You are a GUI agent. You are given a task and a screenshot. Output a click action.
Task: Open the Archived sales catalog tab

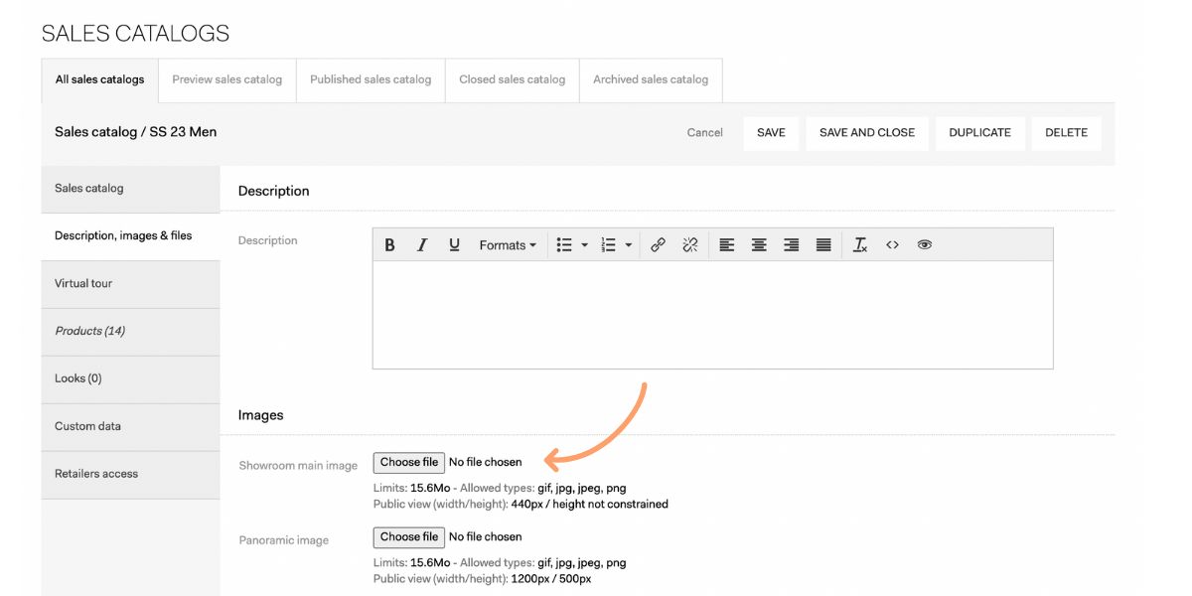(651, 79)
